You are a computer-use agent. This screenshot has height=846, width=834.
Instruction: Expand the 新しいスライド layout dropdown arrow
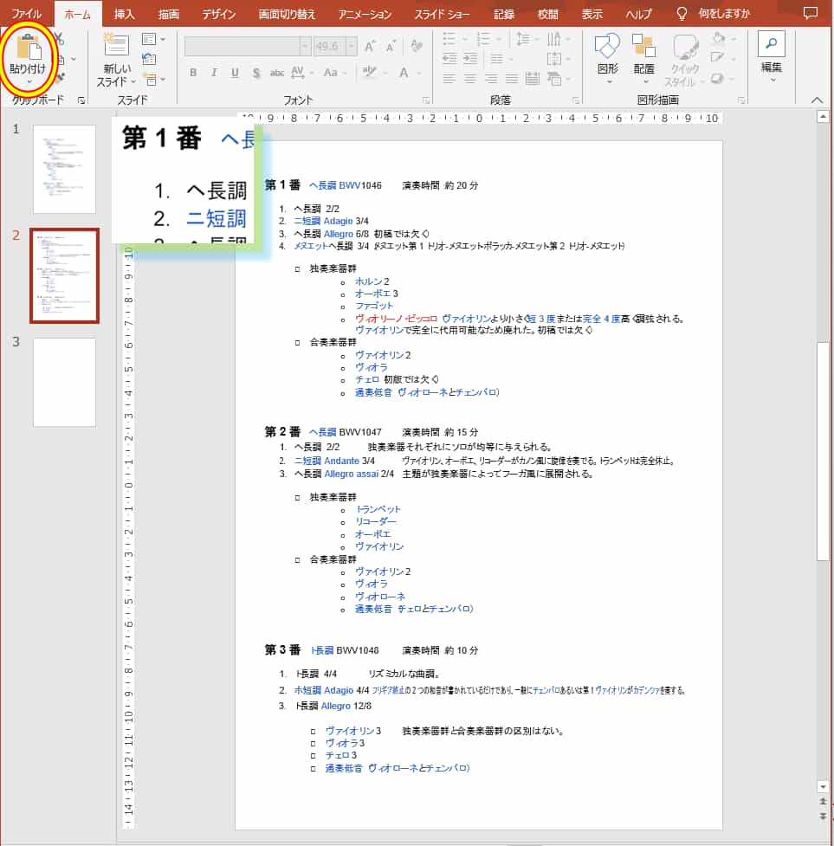(133, 79)
